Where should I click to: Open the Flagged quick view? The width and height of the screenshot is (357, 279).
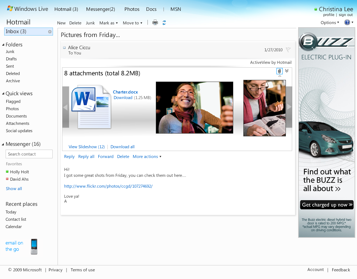point(13,101)
